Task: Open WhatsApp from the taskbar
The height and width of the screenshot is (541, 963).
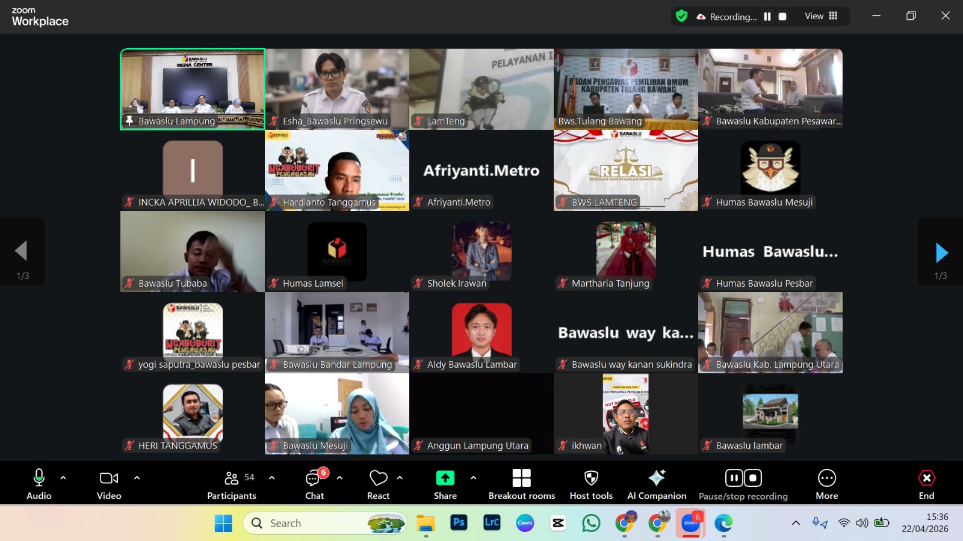Action: tap(591, 523)
